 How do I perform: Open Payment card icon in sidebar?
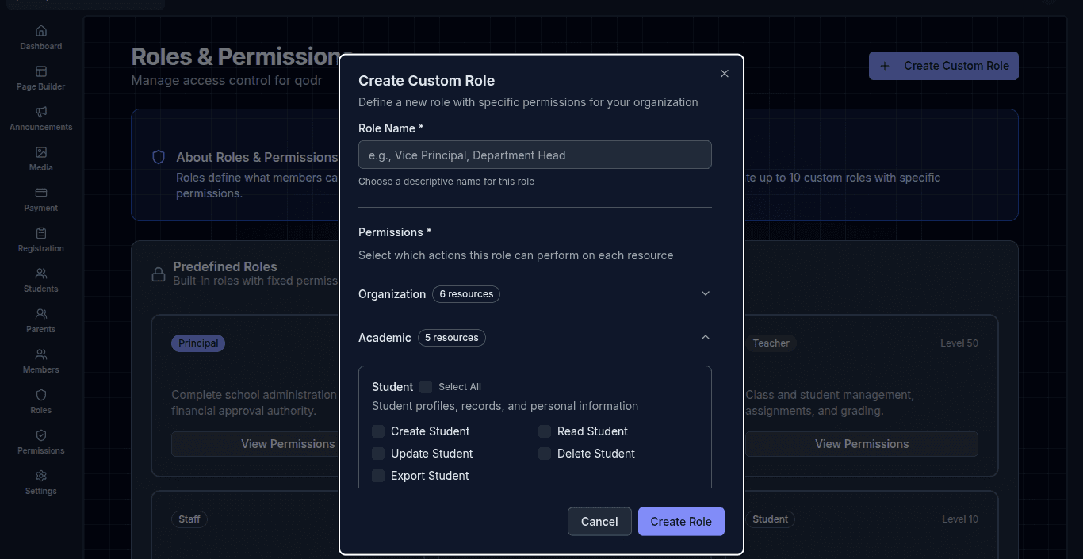41,193
